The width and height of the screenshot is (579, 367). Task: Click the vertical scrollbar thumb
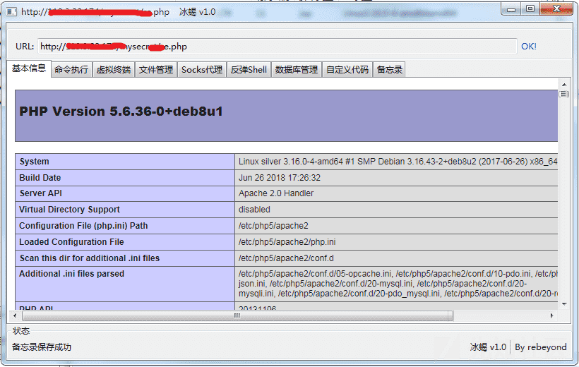point(564,95)
